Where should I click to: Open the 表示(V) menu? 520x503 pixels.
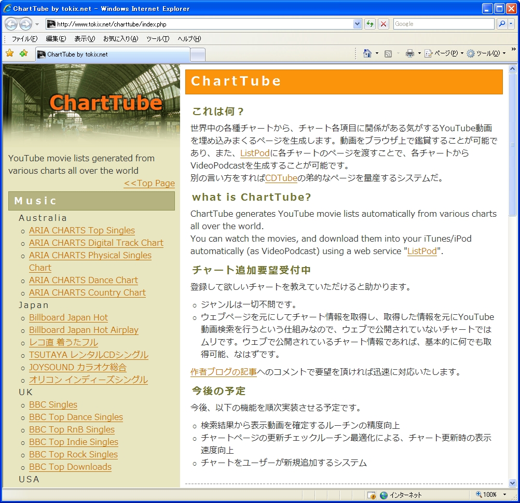pyautogui.click(x=85, y=39)
